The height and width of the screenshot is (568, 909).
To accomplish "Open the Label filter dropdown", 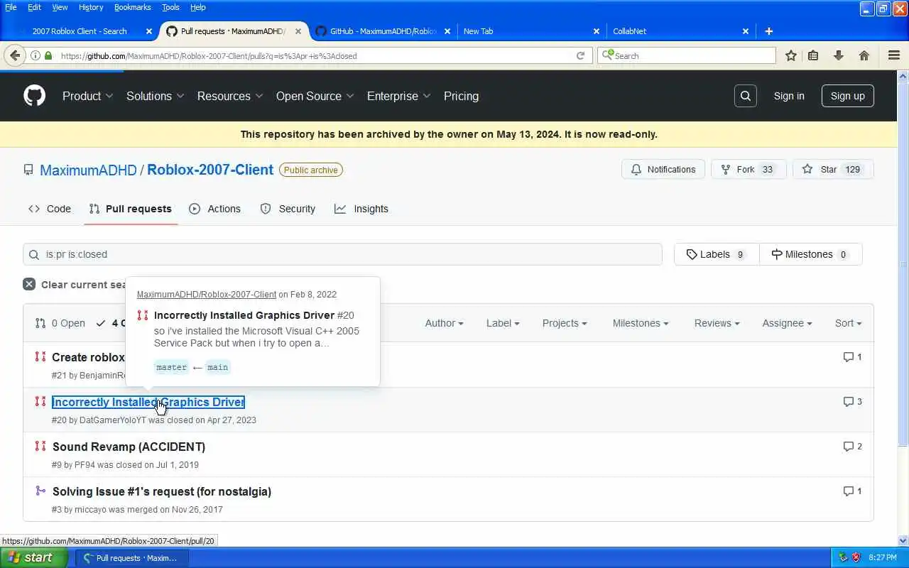I will coord(503,323).
